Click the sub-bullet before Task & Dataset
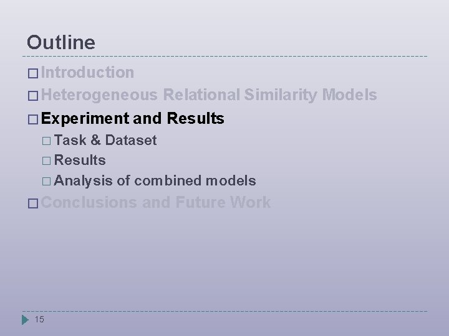This screenshot has height=336, width=449. [x=48, y=141]
